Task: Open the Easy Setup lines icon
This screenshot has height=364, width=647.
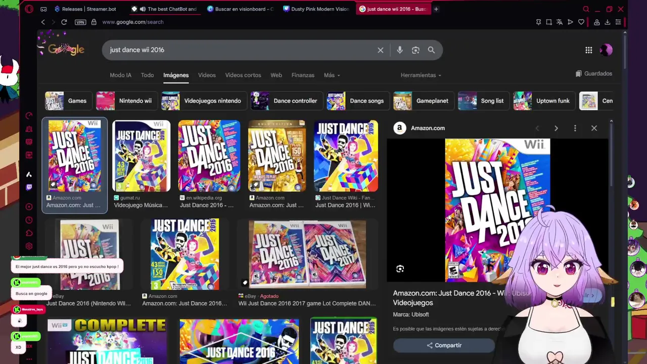Action: [618, 22]
